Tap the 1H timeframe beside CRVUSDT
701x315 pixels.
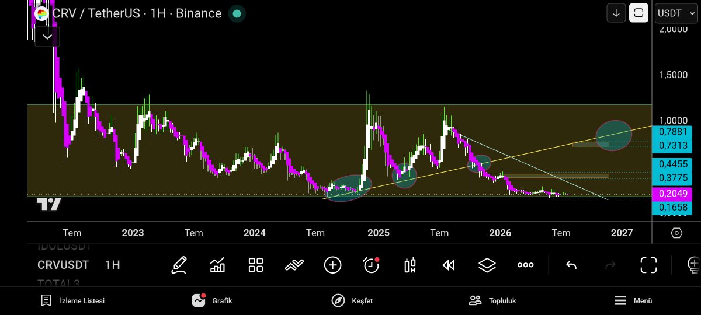pyautogui.click(x=113, y=265)
